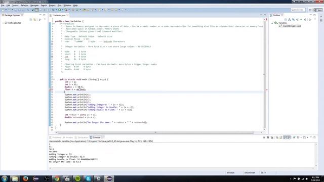324x182 pixels.
Task: Click the Windows Start button
Action: pyautogui.click(x=5, y=178)
